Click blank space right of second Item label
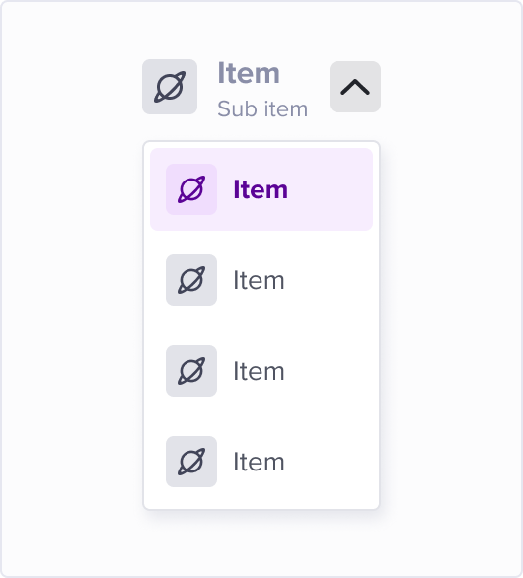This screenshot has height=578, width=523. [329, 280]
